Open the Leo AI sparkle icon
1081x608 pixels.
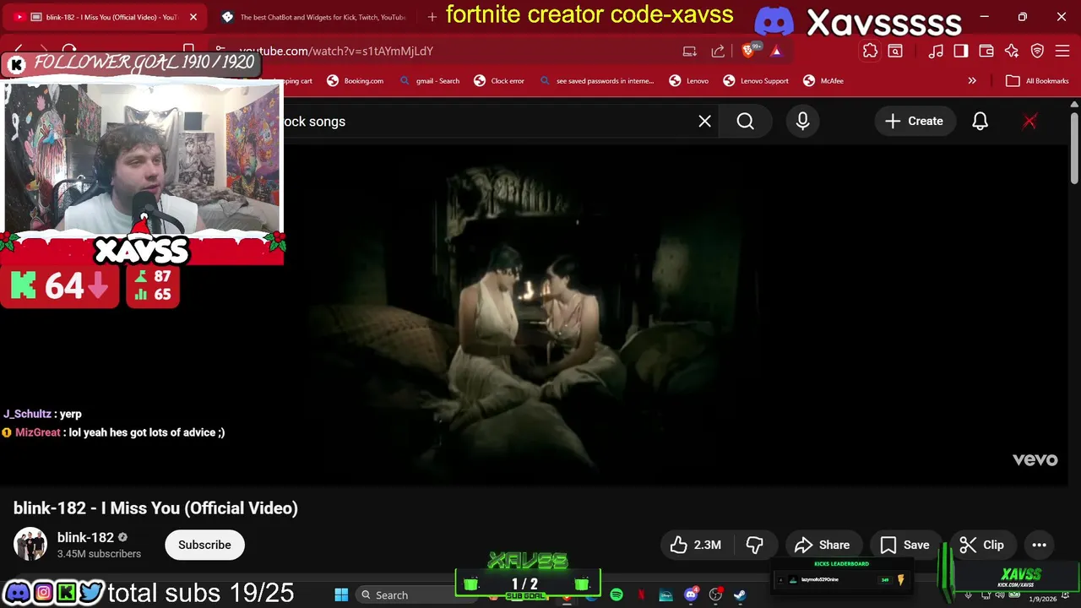tap(1012, 51)
